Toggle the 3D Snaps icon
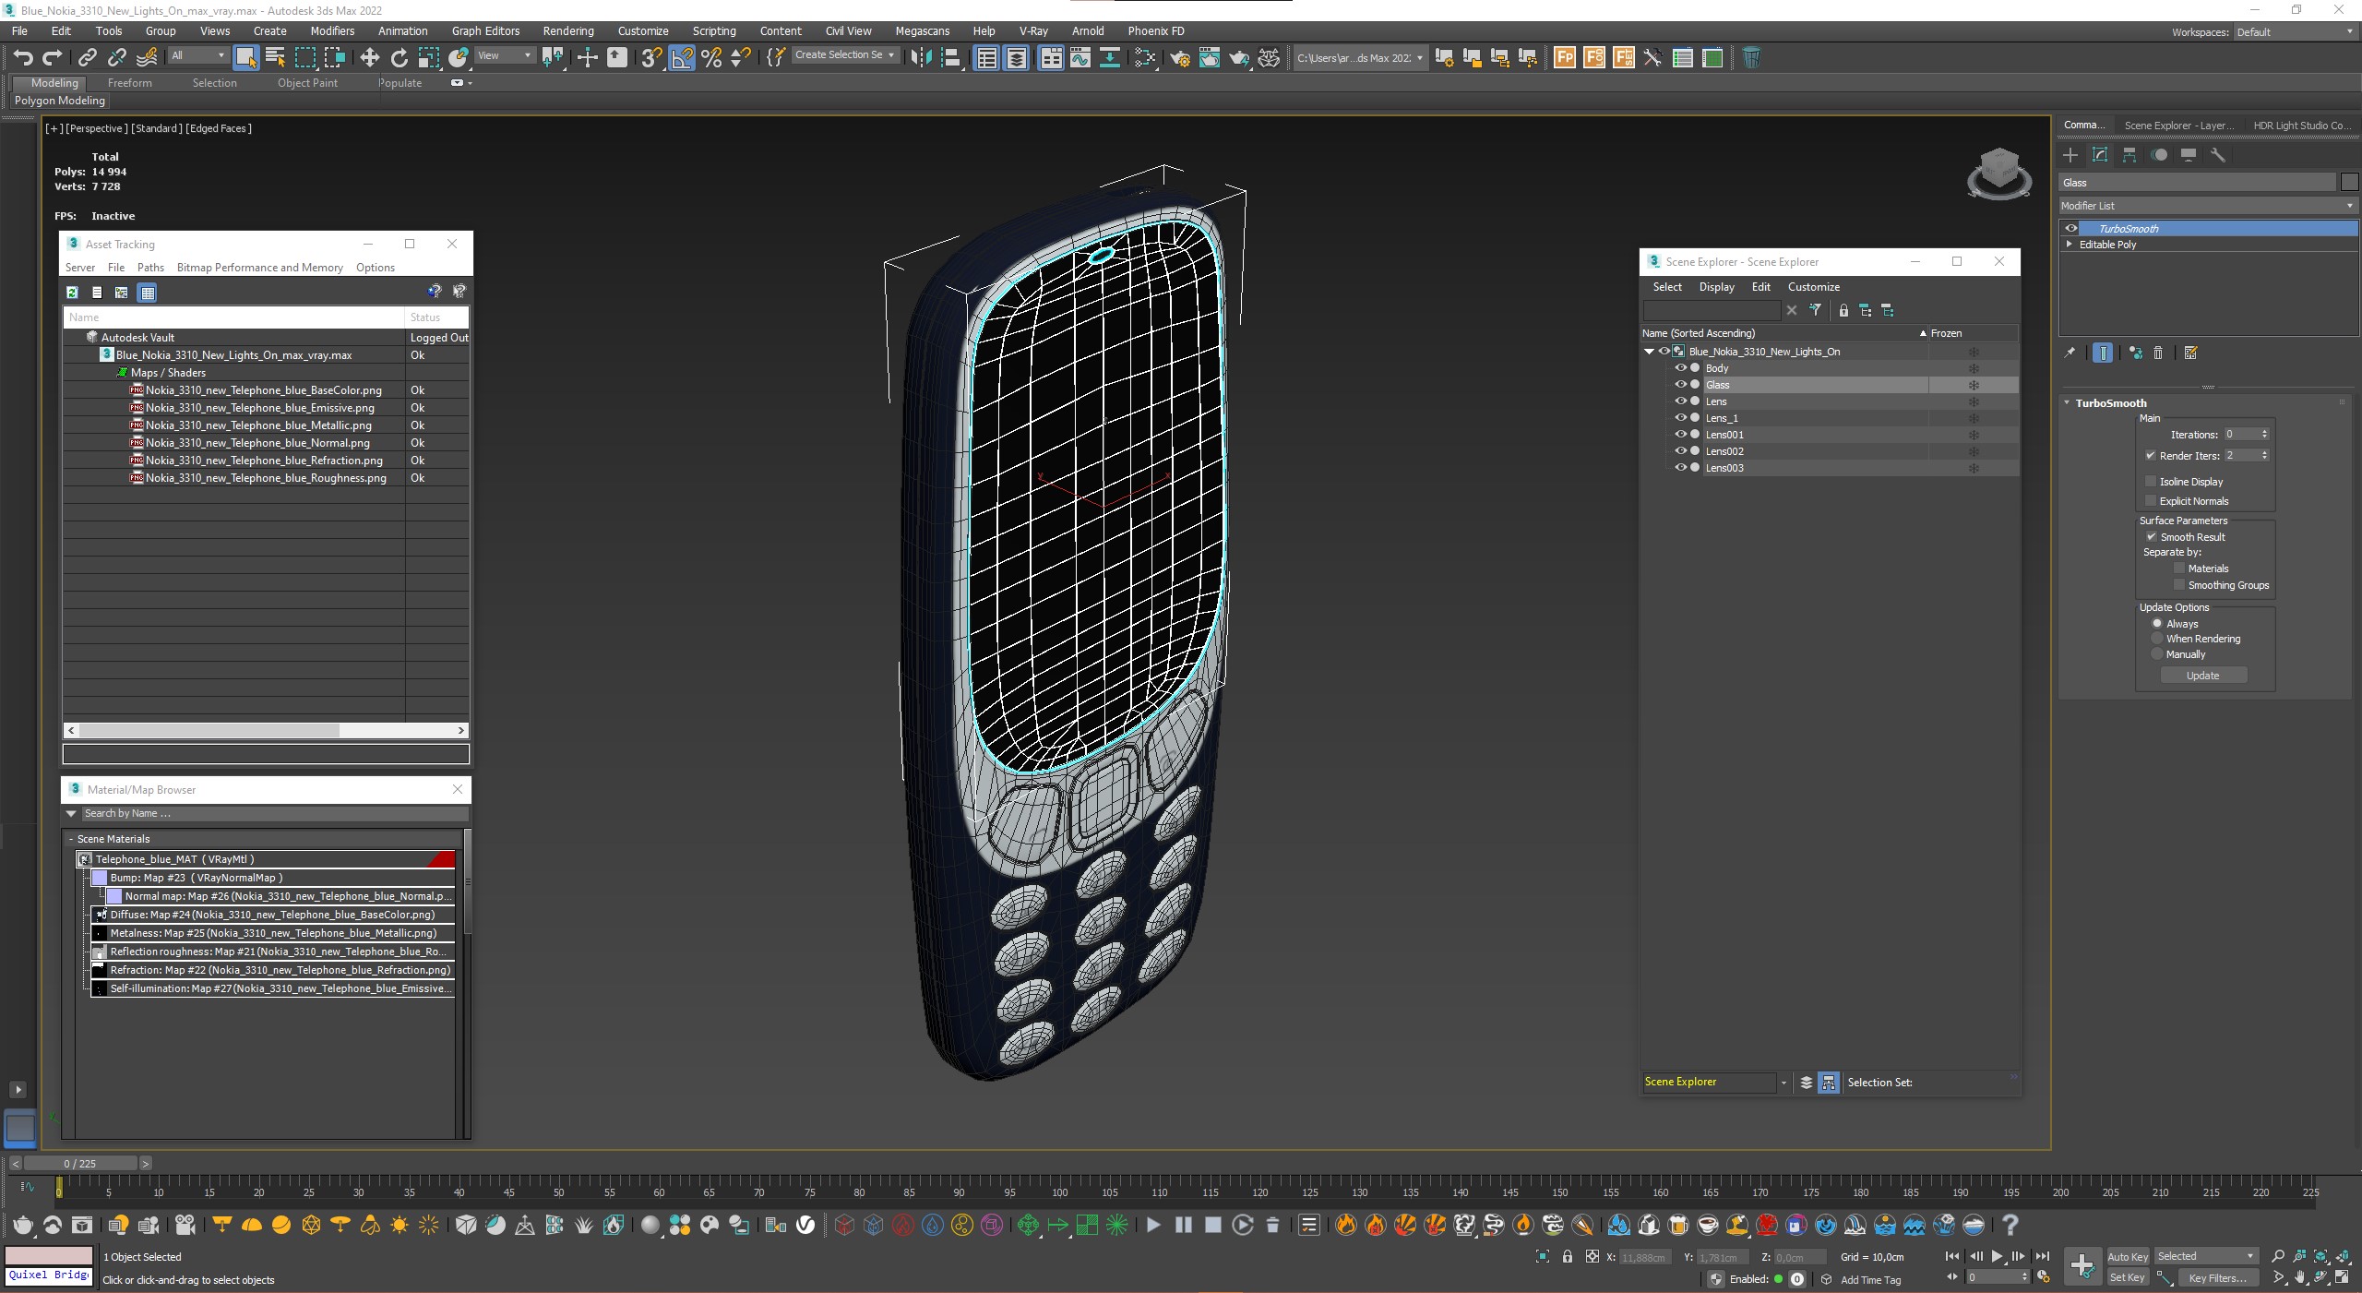 tap(651, 58)
